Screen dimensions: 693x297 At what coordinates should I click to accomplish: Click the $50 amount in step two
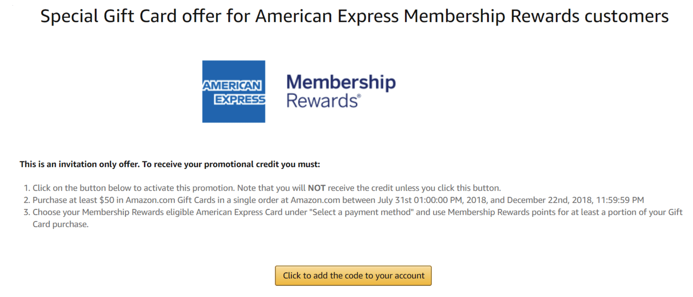(107, 200)
